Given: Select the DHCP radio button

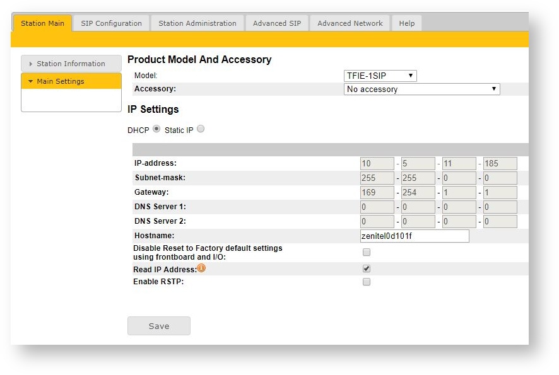Looking at the screenshot, I should click(156, 129).
